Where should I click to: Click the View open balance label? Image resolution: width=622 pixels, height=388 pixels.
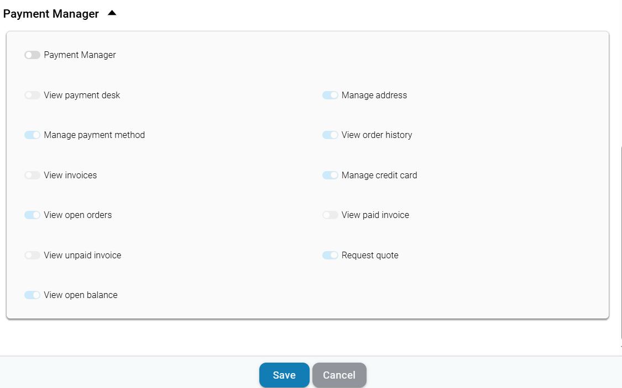(81, 295)
